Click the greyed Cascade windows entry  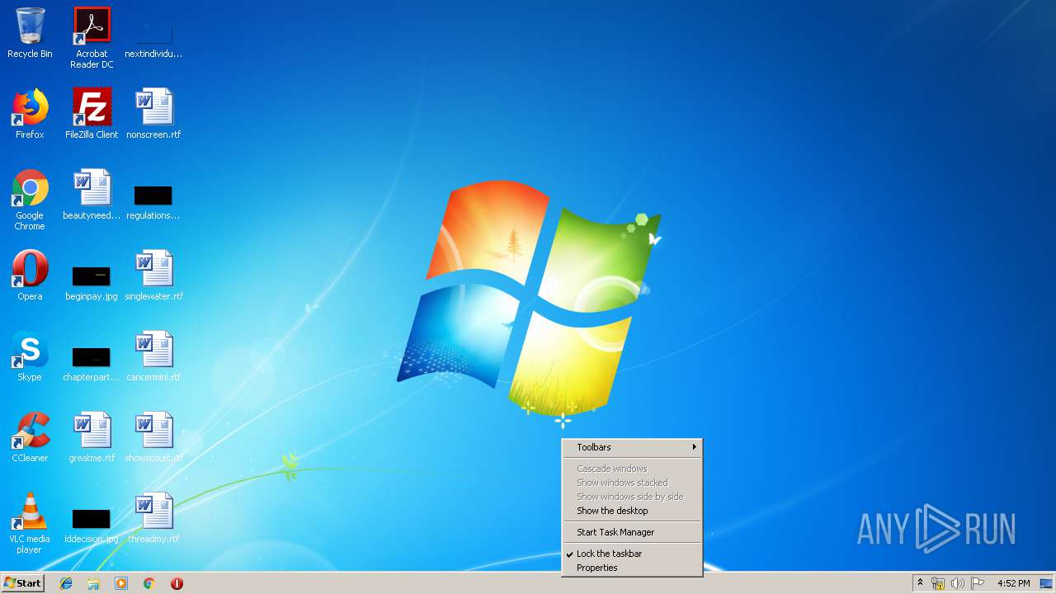(x=632, y=469)
